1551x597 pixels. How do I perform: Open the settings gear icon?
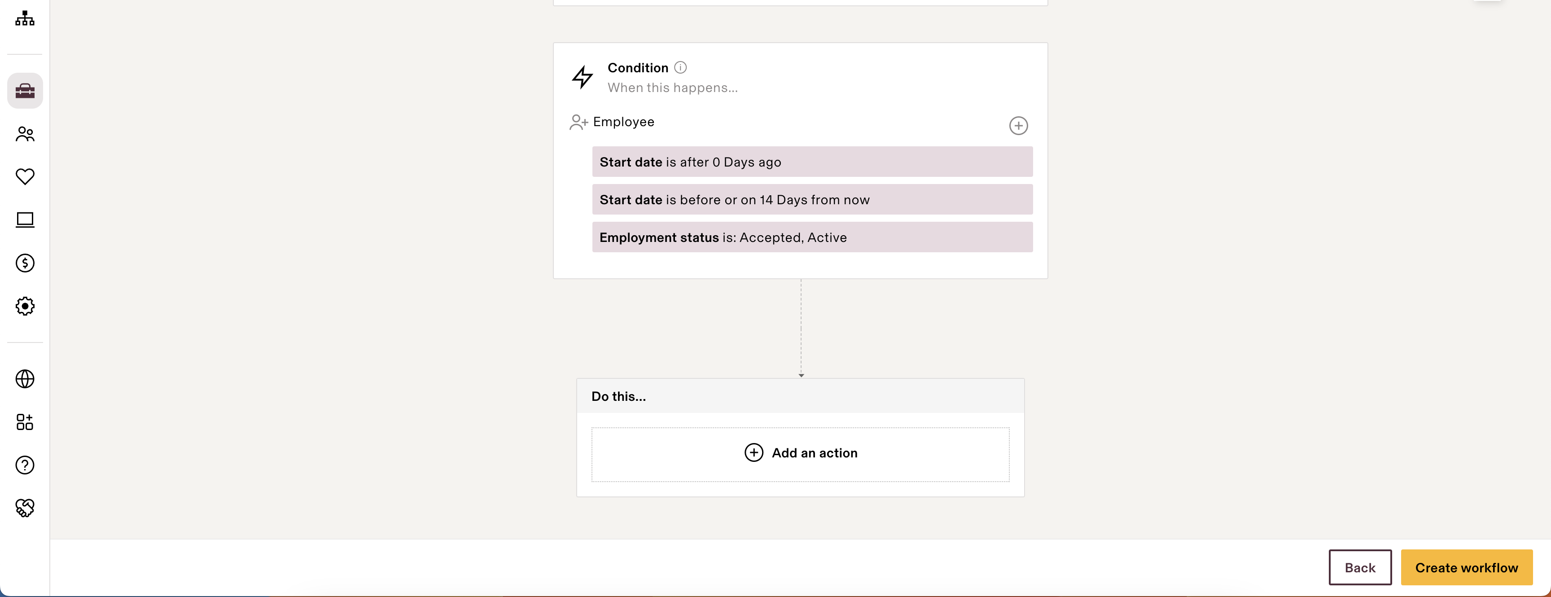click(25, 306)
